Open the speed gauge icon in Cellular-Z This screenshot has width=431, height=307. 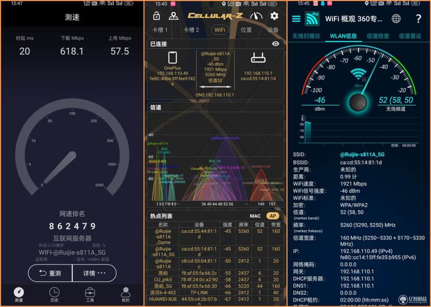point(256,16)
